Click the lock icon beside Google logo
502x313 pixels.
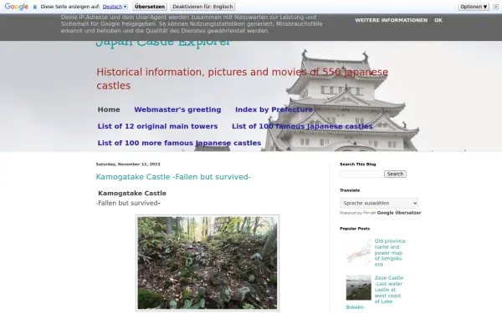(35, 7)
